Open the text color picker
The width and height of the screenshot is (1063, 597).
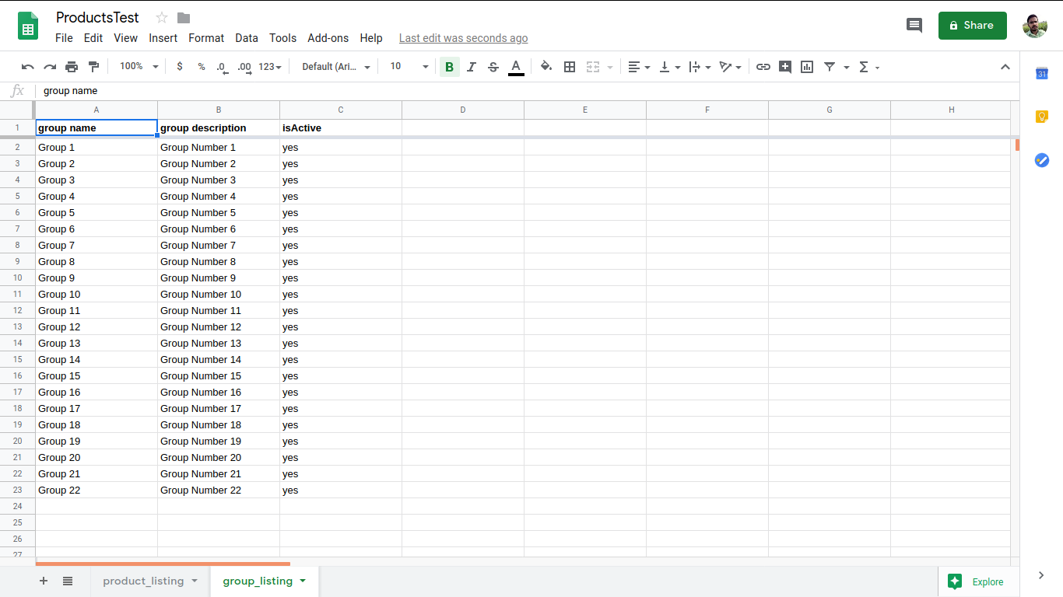[x=515, y=67]
